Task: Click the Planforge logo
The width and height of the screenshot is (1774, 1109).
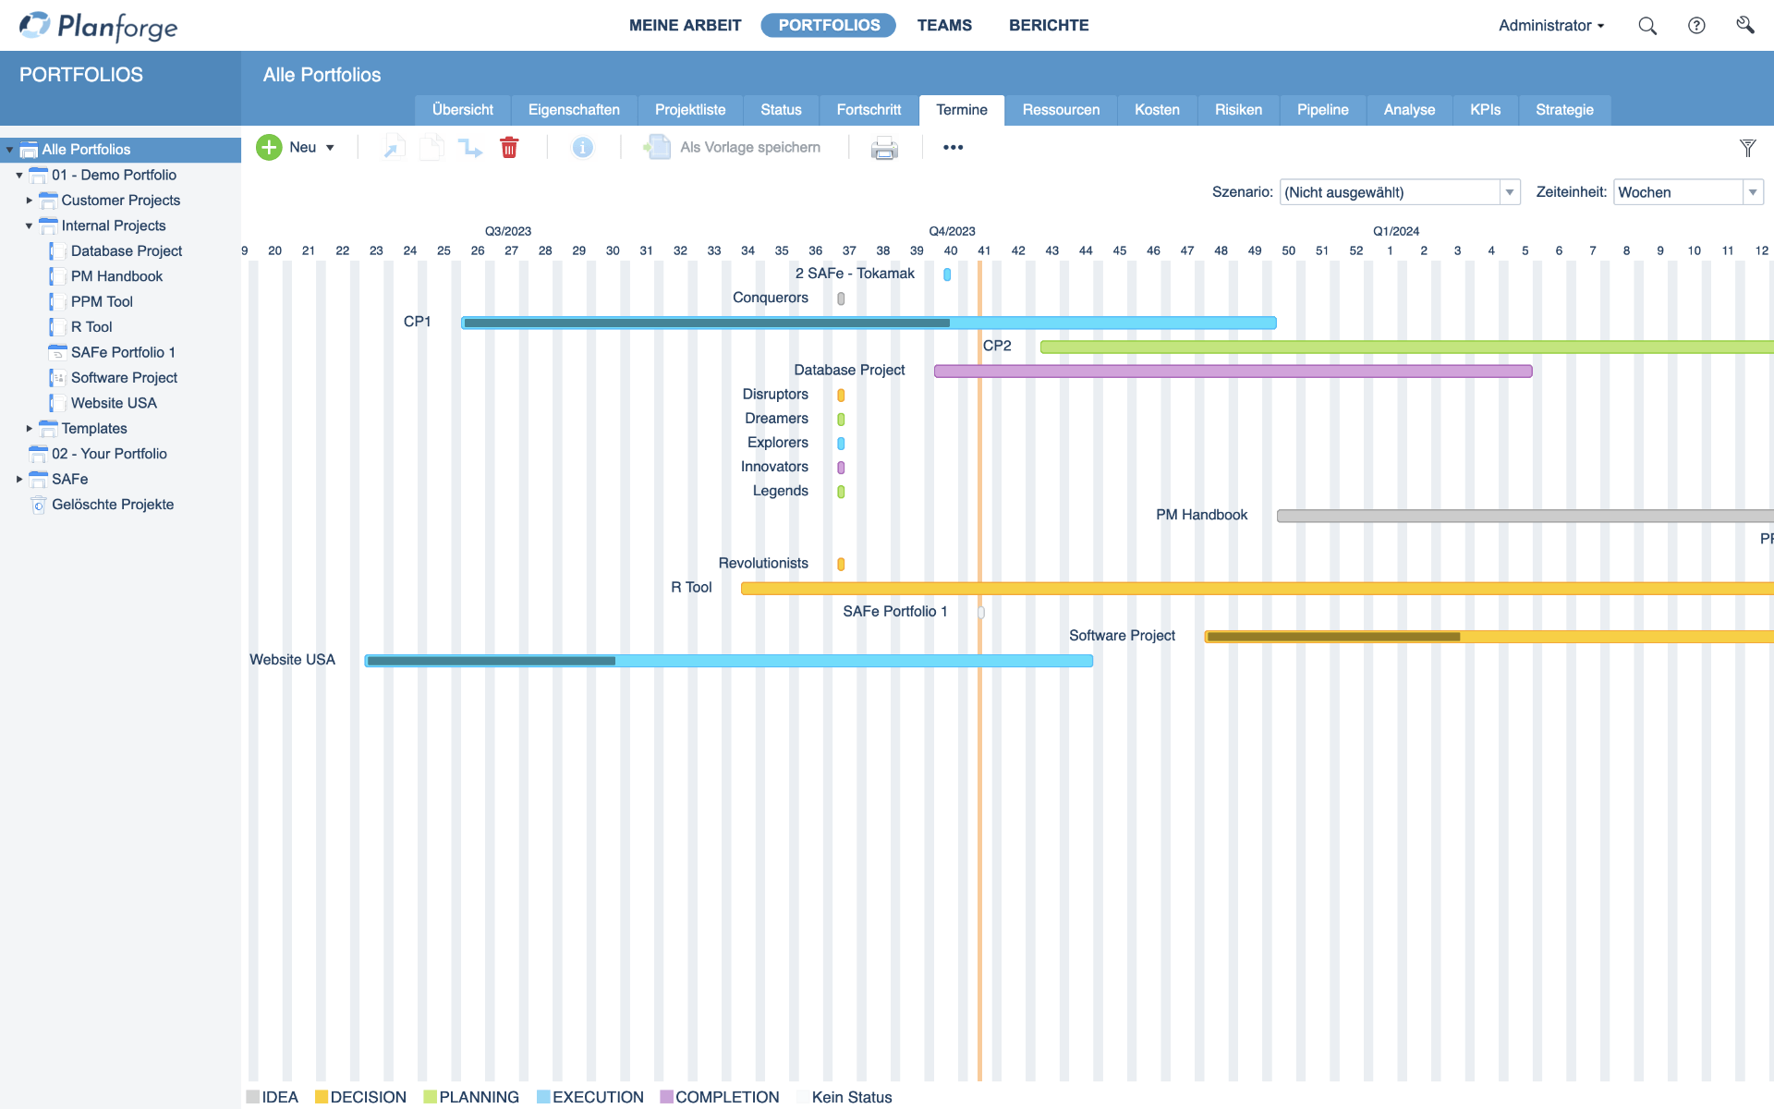Action: pyautogui.click(x=98, y=26)
